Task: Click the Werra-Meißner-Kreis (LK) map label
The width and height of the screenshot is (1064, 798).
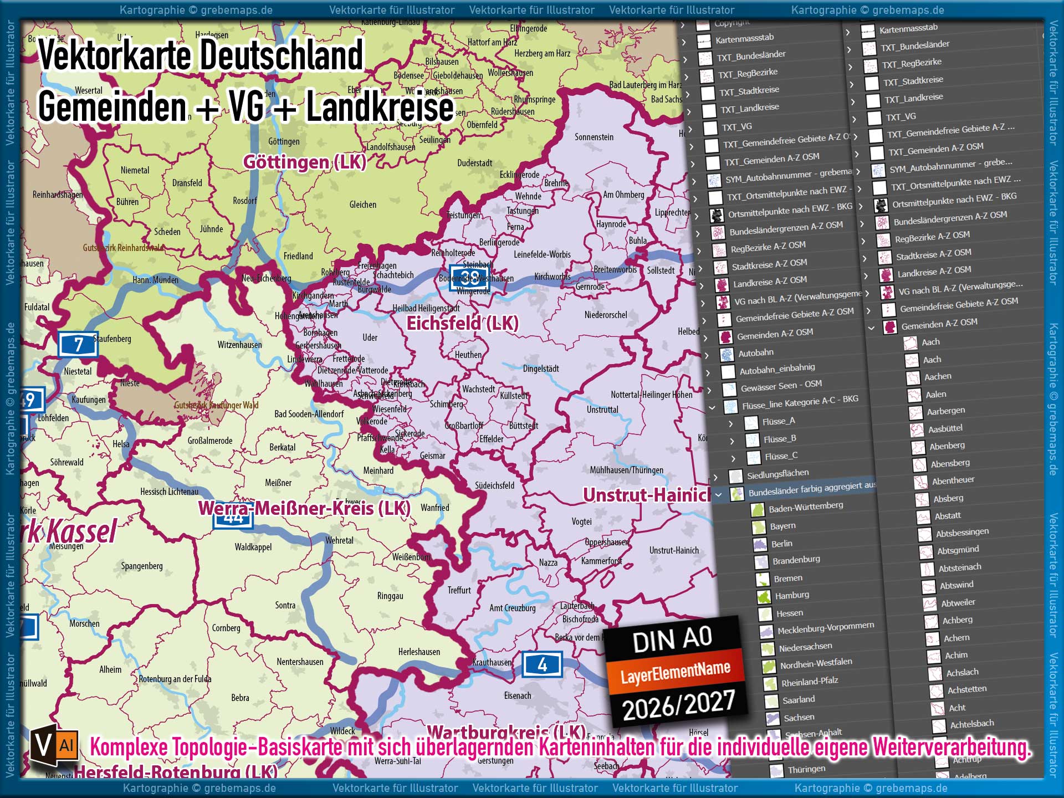Action: click(x=304, y=508)
